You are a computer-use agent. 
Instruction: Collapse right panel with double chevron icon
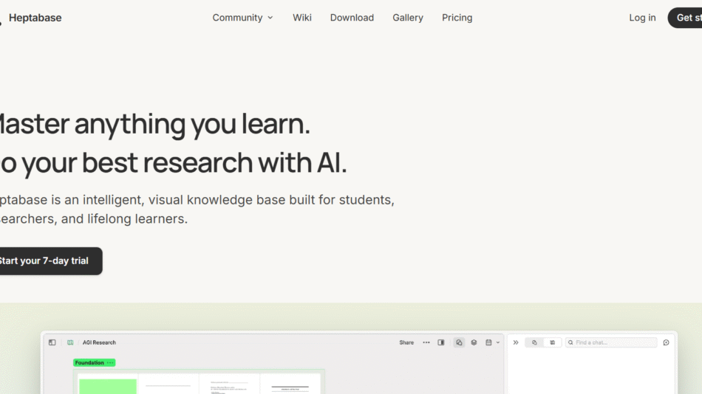516,342
